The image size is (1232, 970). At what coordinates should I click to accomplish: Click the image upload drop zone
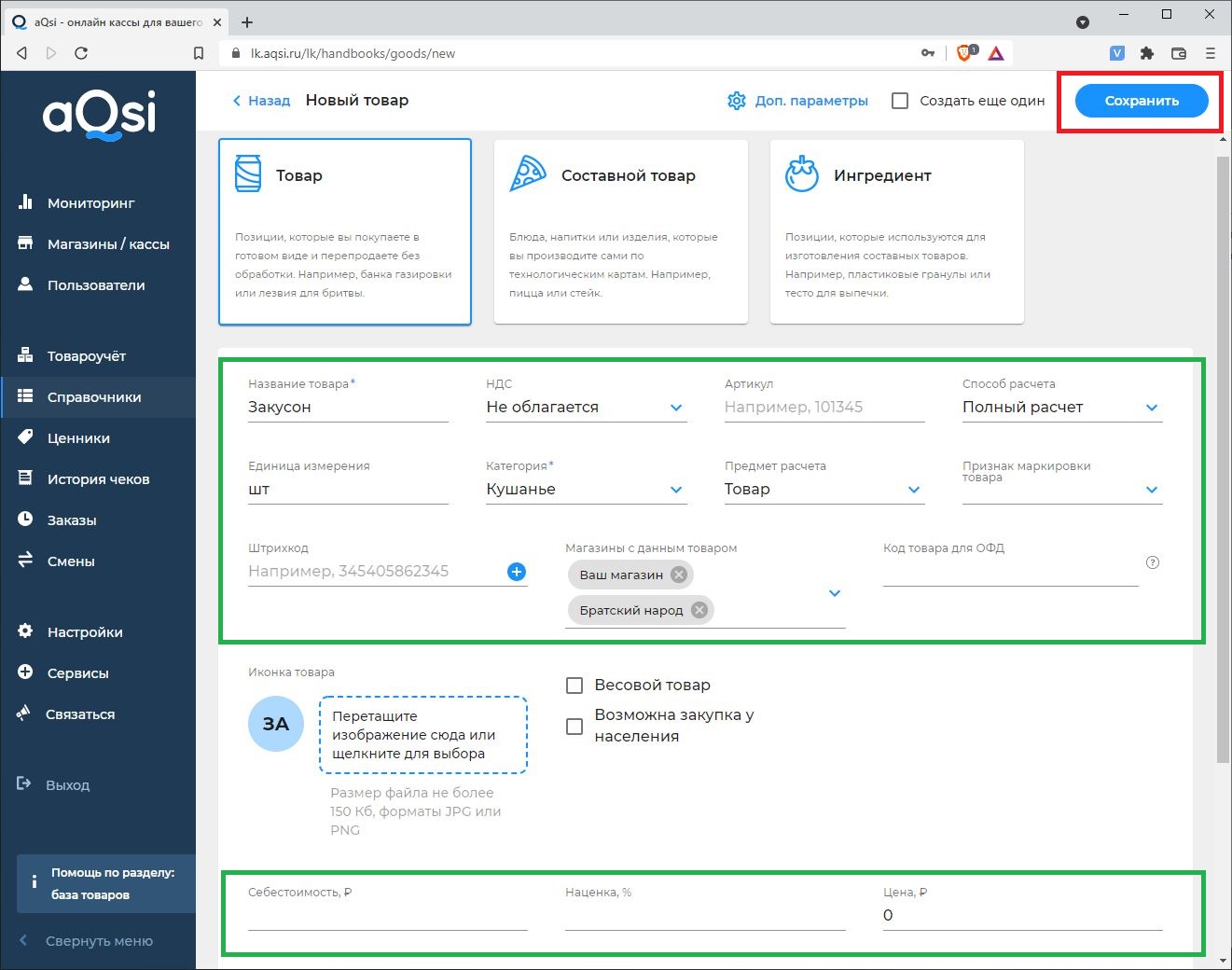pos(423,735)
